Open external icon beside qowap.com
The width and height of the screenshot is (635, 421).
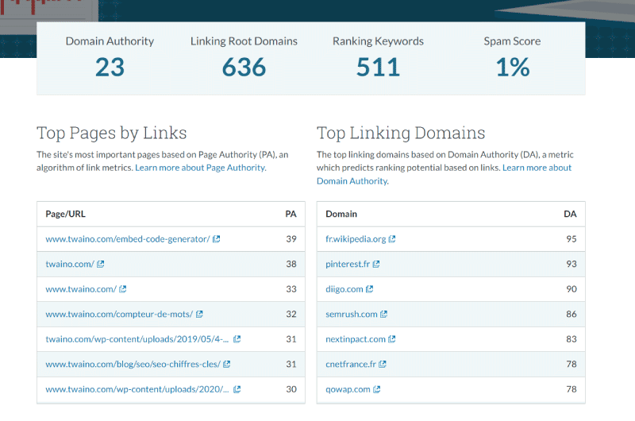(x=376, y=389)
